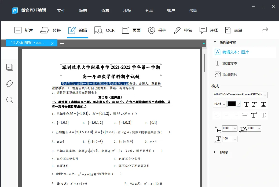
Task: Open the page thumbnails sidebar panel
Action: point(10,67)
